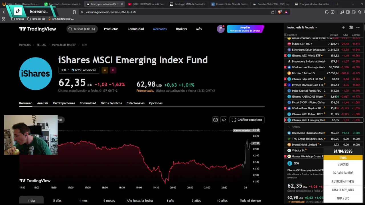This screenshot has height=205, width=365.
Task: Select the 1 año time range
Action: point(170,200)
